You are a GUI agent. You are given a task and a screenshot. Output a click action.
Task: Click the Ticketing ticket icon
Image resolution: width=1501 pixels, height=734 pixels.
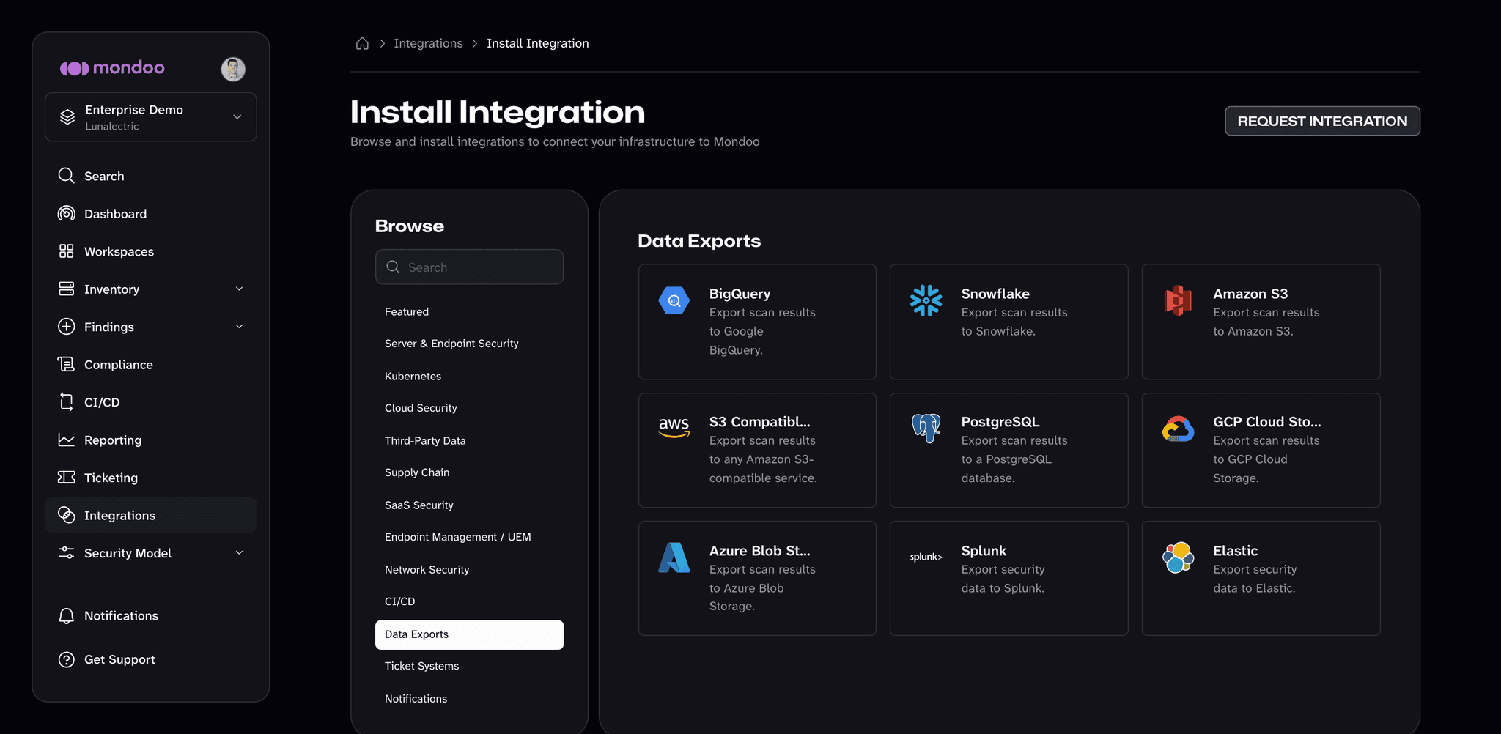[x=66, y=478]
